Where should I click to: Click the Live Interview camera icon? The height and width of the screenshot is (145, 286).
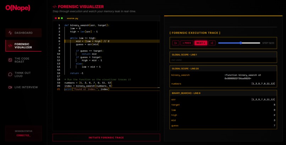pos(10,87)
